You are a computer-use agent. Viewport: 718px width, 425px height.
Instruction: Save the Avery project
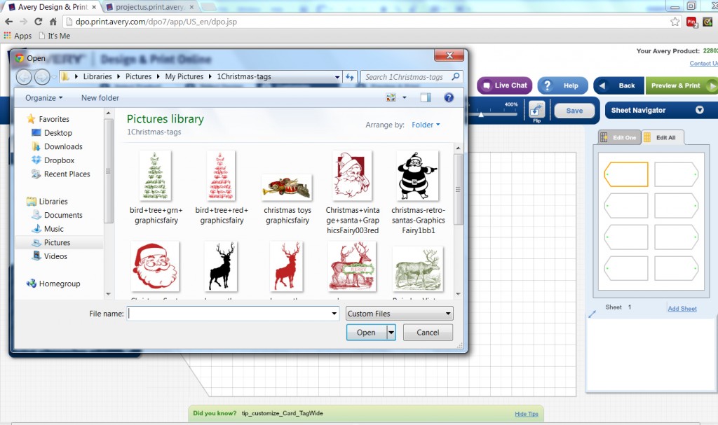click(x=574, y=111)
